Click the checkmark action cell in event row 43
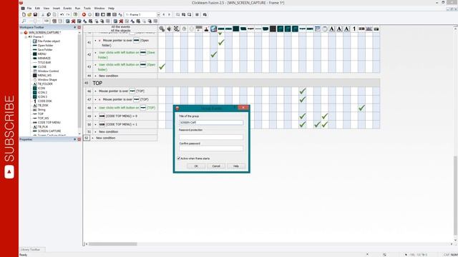This screenshot has width=458, height=257. (x=162, y=66)
